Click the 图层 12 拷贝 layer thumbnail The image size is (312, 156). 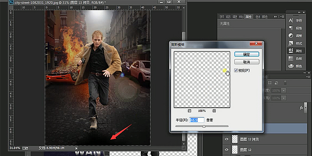(235, 139)
